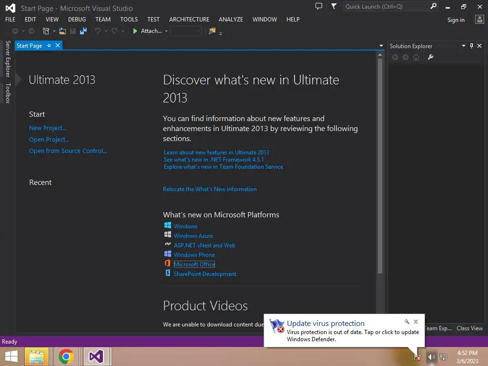488x366 pixels.
Task: Click the network tray icon
Action: (443, 357)
